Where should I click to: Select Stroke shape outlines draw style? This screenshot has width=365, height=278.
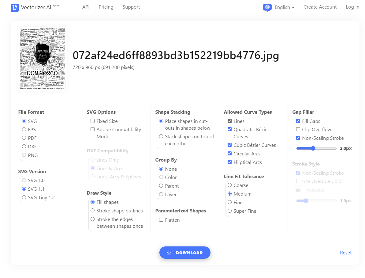click(92, 211)
